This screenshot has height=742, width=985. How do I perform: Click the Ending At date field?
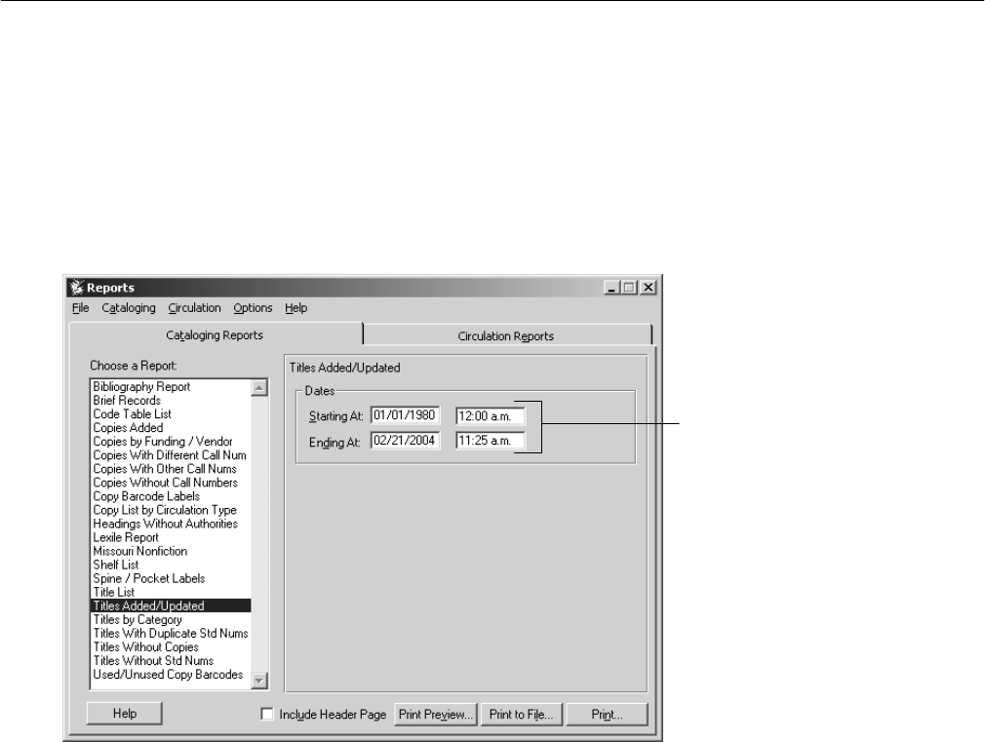coord(405,441)
